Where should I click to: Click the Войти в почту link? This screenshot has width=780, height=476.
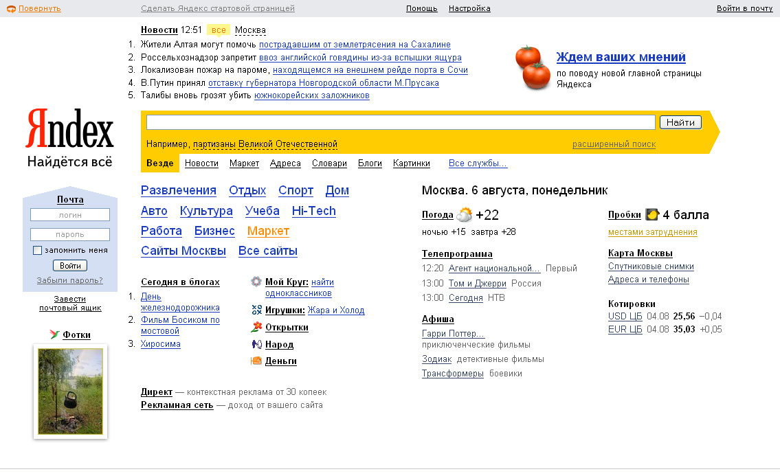(745, 8)
